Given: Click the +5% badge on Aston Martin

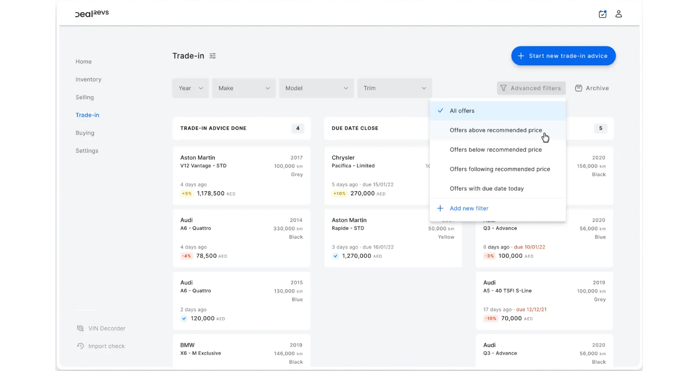Looking at the screenshot, I should (187, 194).
